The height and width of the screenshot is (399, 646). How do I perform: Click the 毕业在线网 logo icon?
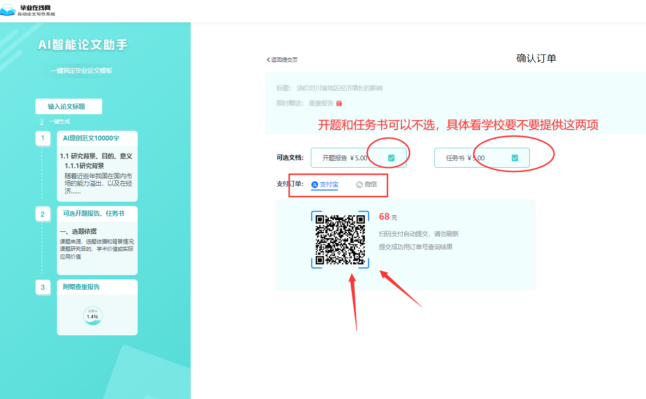(8, 10)
